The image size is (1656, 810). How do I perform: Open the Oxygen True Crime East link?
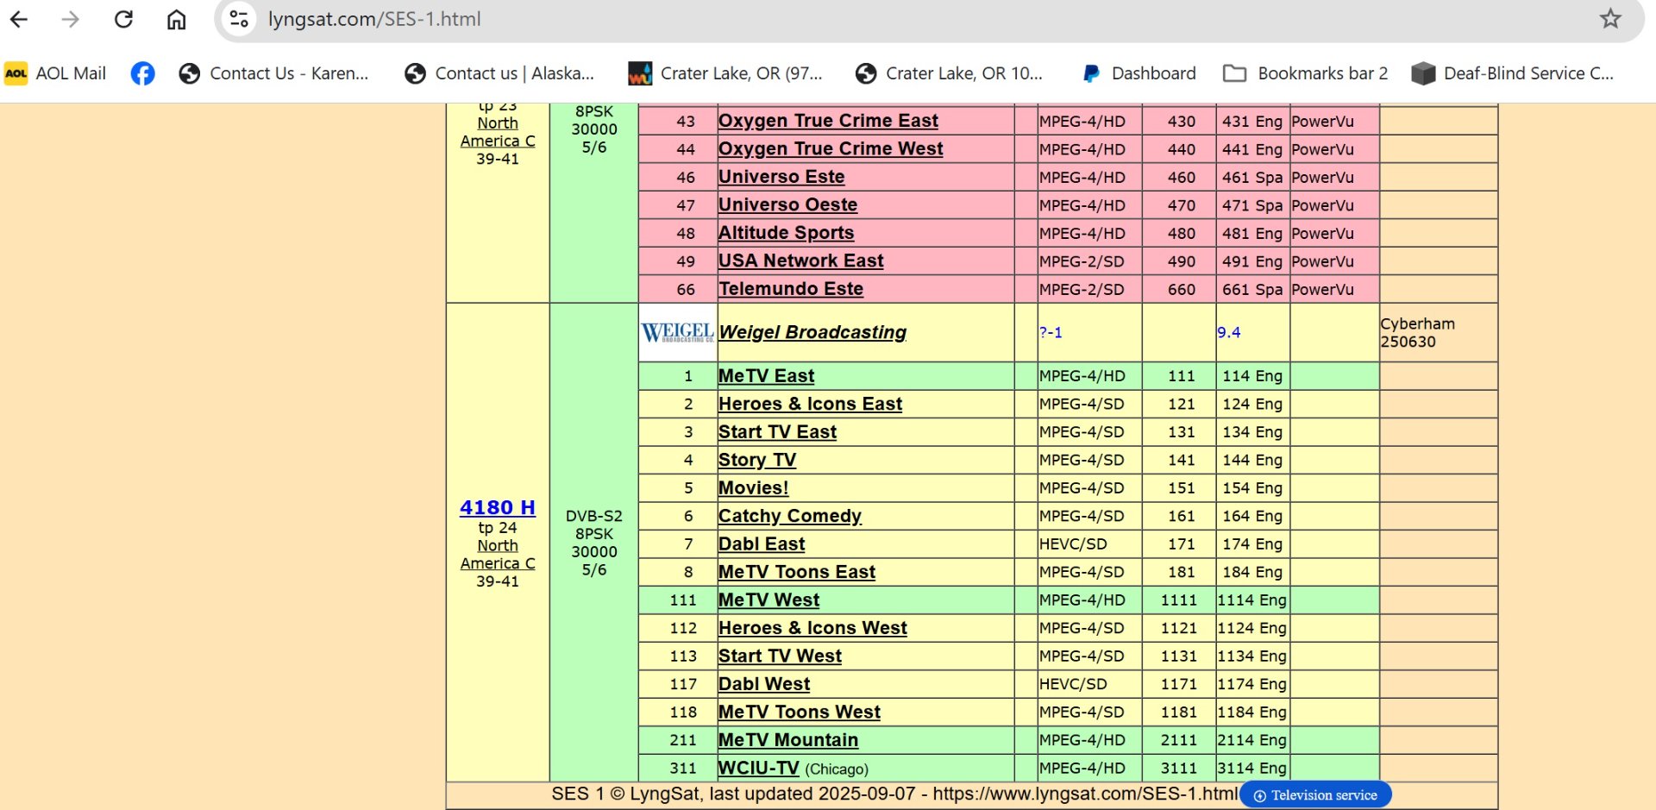pyautogui.click(x=828, y=121)
